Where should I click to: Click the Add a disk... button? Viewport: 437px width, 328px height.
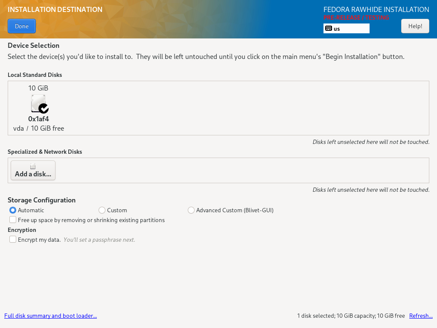point(33,170)
